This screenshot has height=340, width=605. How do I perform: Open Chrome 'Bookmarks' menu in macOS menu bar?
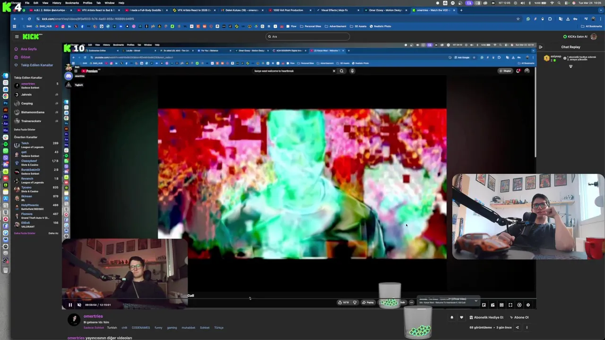(72, 3)
